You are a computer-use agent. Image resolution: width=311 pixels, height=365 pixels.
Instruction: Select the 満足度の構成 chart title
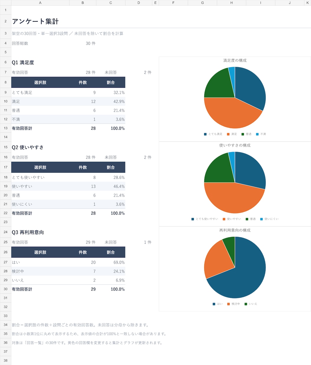pos(235,60)
